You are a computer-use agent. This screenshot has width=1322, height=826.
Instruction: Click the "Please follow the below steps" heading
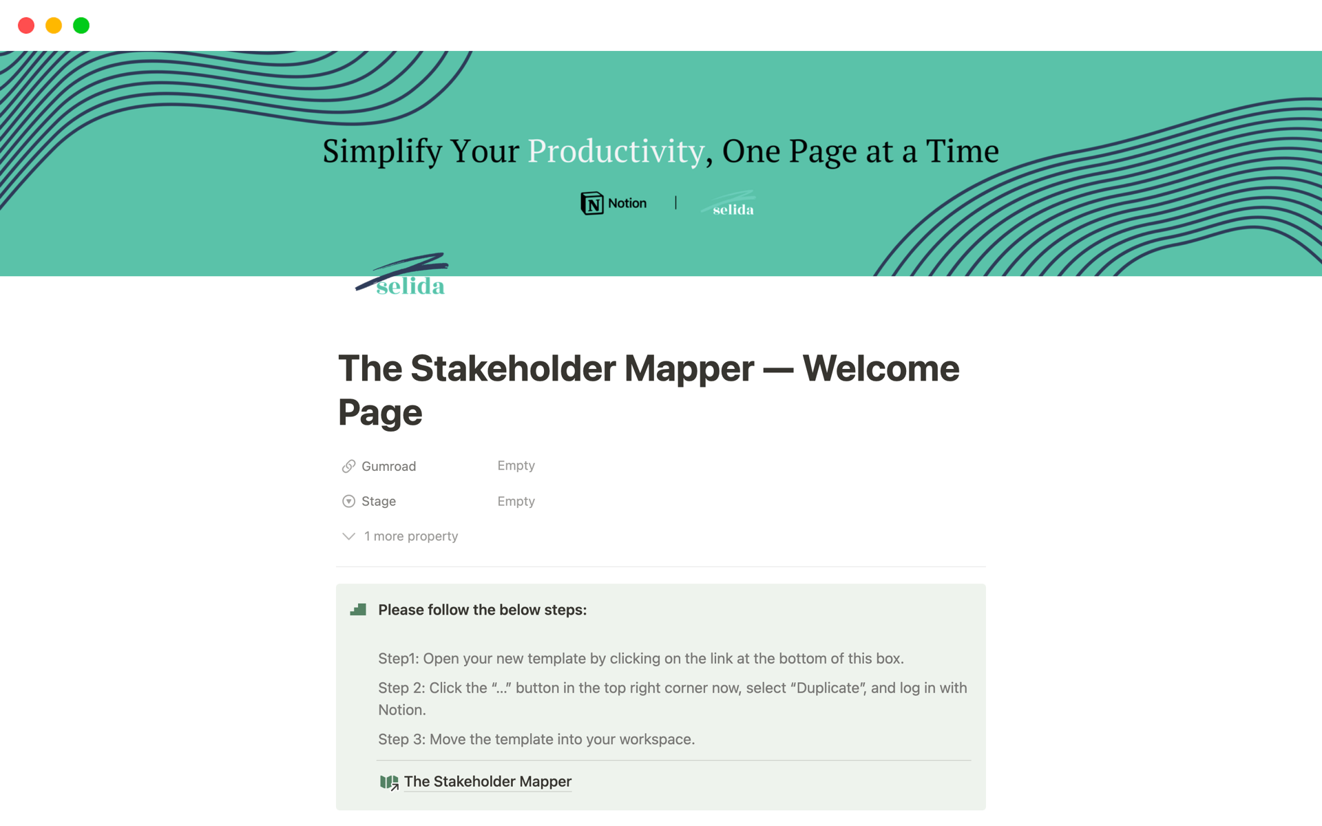(x=482, y=610)
